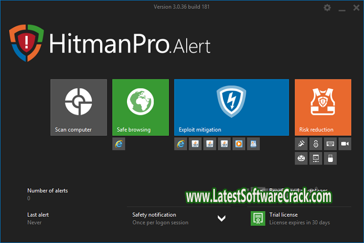Click the command console window icon
Image resolution: width=364 pixels, height=243 pixels.
click(x=316, y=158)
